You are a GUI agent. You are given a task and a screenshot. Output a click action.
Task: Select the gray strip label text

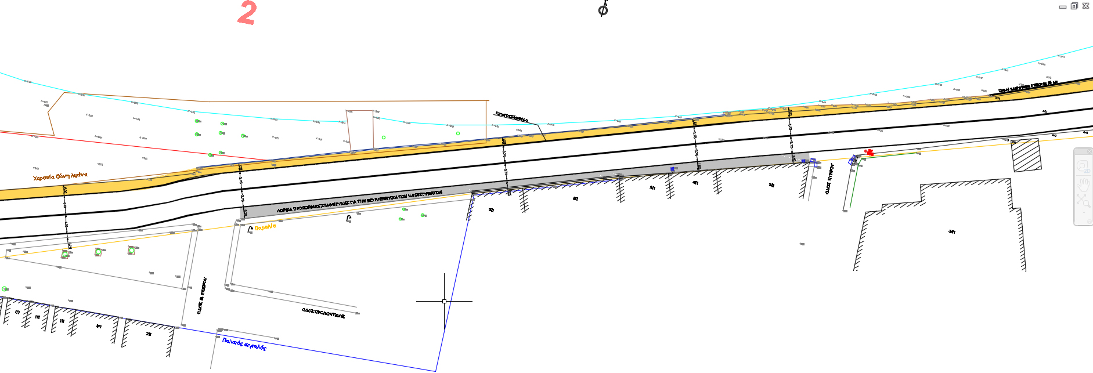[x=359, y=201]
